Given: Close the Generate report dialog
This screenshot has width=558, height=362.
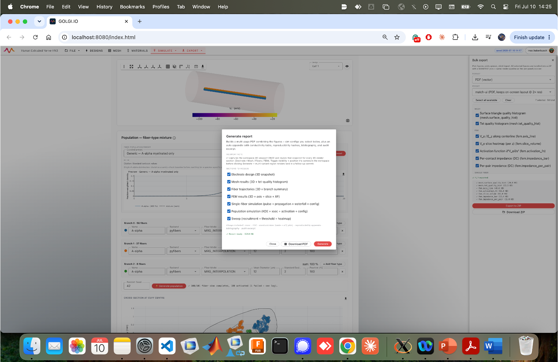Looking at the screenshot, I should (273, 244).
